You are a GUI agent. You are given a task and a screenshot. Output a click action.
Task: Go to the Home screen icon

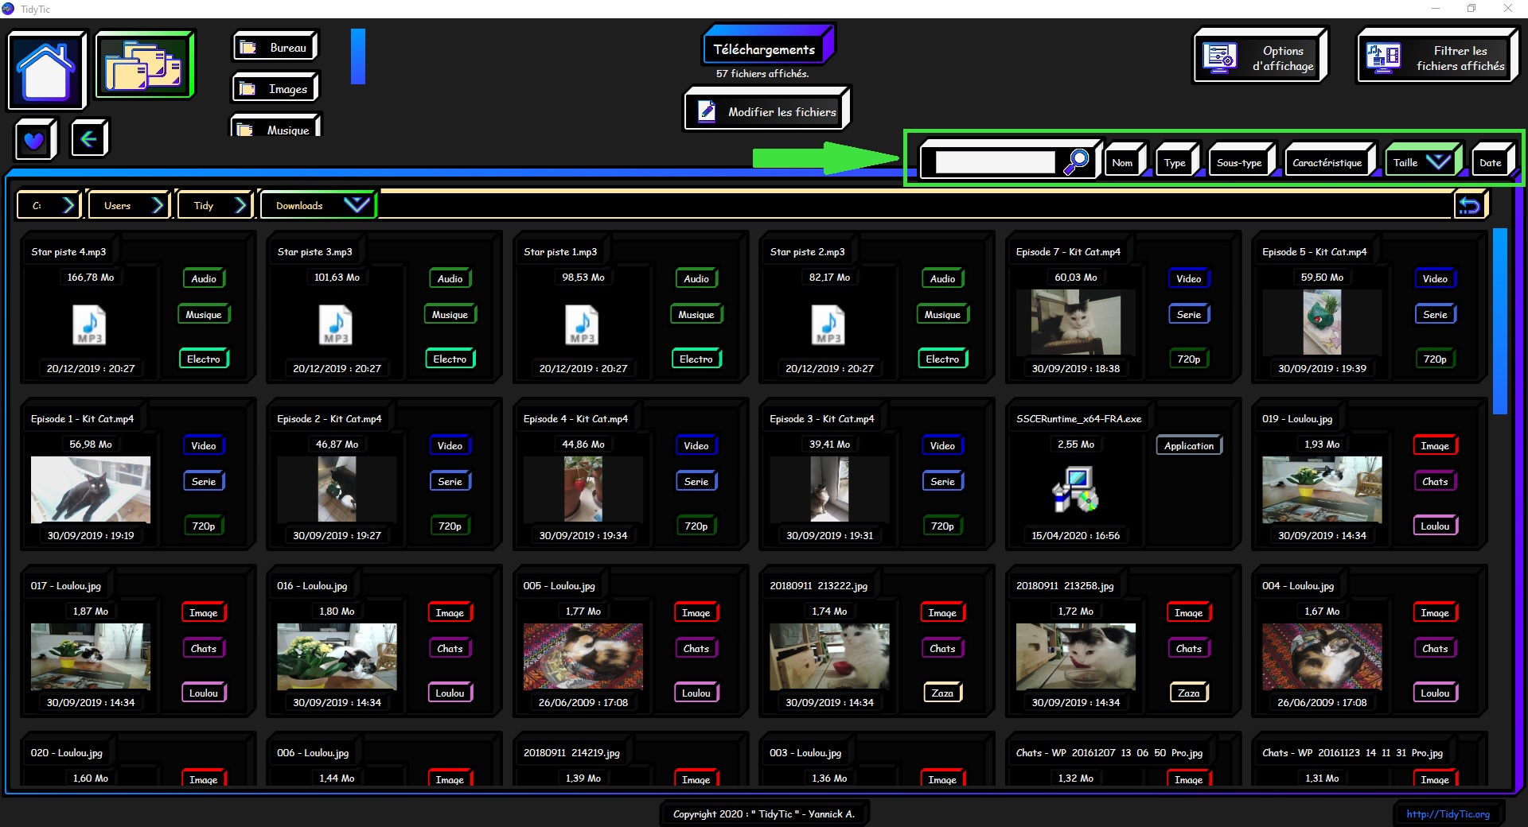pos(46,71)
